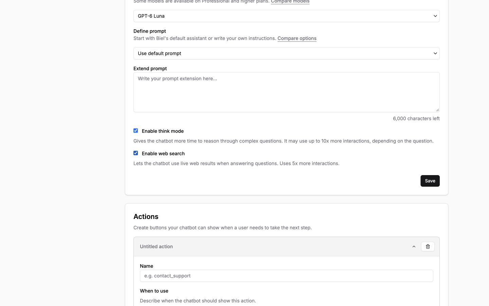Open the Compare models link

(x=290, y=2)
